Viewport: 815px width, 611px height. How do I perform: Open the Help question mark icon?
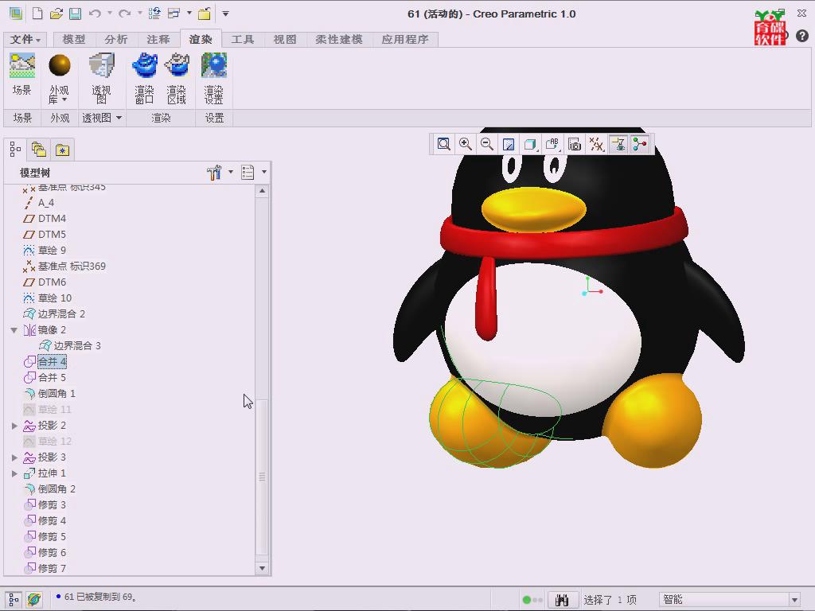click(x=801, y=35)
